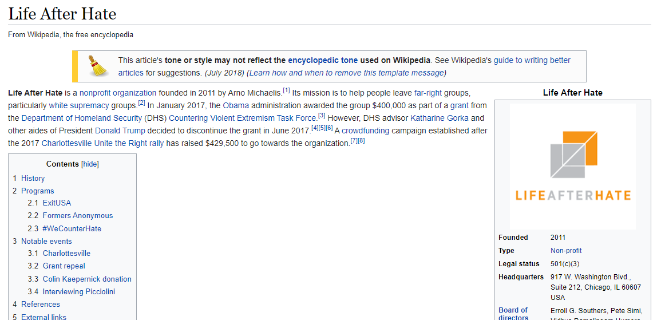Hide the Contents table
This screenshot has width=661, height=320.
[90, 164]
